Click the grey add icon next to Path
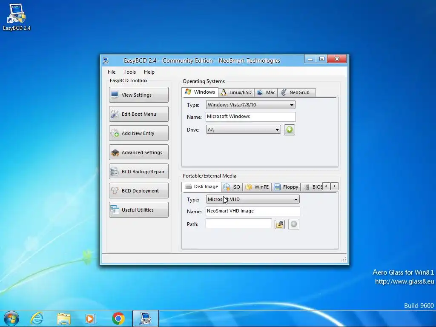The height and width of the screenshot is (327, 436). tap(294, 224)
